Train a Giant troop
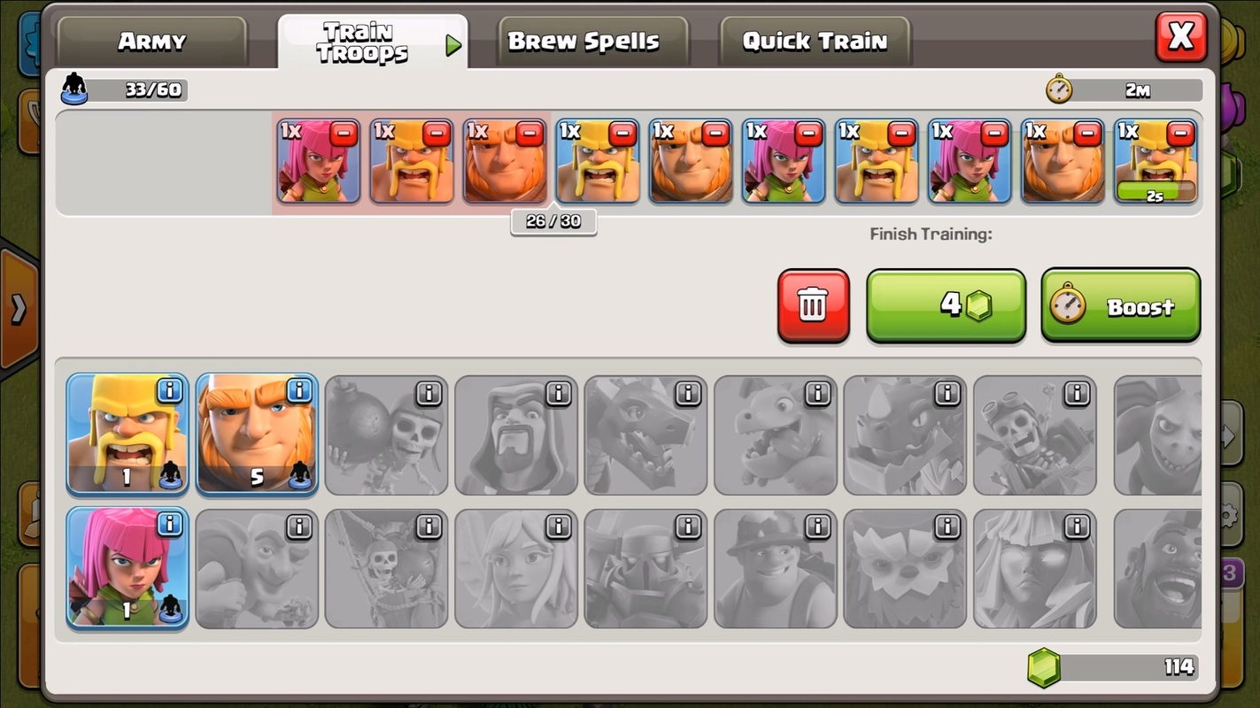Viewport: 1260px width, 708px height. coord(257,434)
